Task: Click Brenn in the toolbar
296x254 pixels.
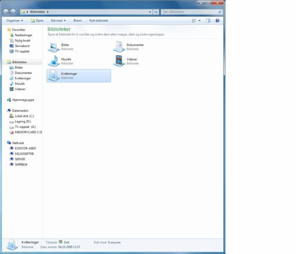Action: (x=77, y=21)
